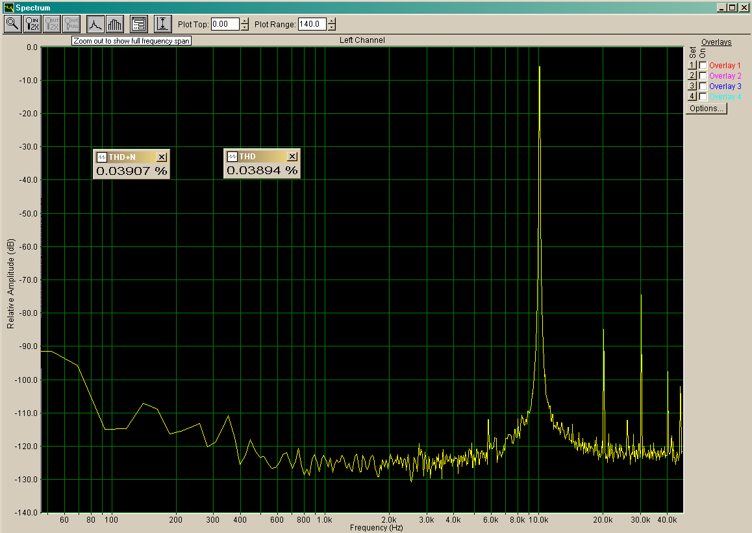This screenshot has width=752, height=533.
Task: Select the magnifier zoom tool
Action: 12,24
